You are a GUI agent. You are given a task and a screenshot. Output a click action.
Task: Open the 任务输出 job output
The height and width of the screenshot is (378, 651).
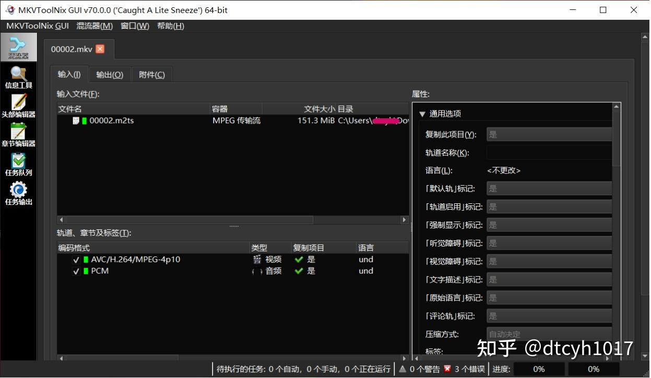tap(18, 194)
